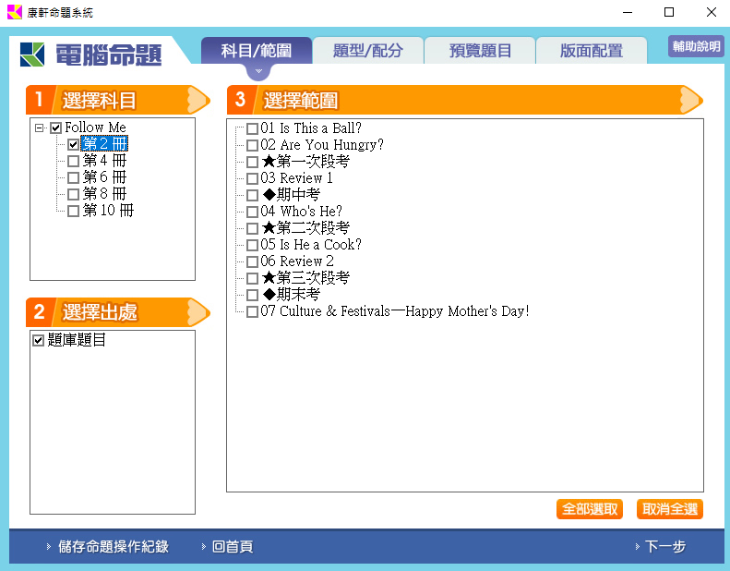Select 07 Culture & Festivals row text
Screen dimensions: 730x571
pos(395,311)
